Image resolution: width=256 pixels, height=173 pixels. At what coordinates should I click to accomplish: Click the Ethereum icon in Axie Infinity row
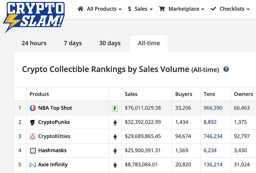(x=115, y=165)
